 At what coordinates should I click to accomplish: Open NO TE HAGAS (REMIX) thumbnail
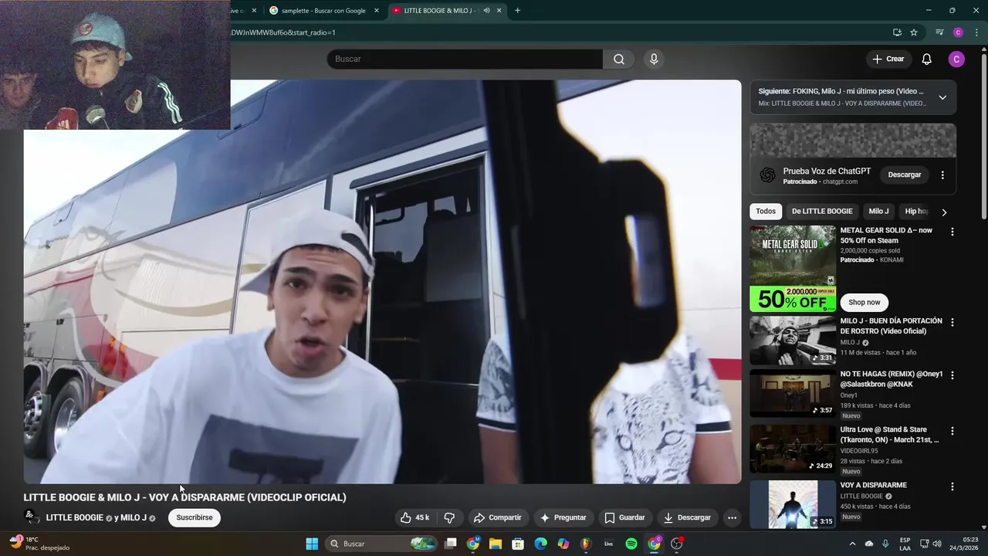[x=793, y=394]
